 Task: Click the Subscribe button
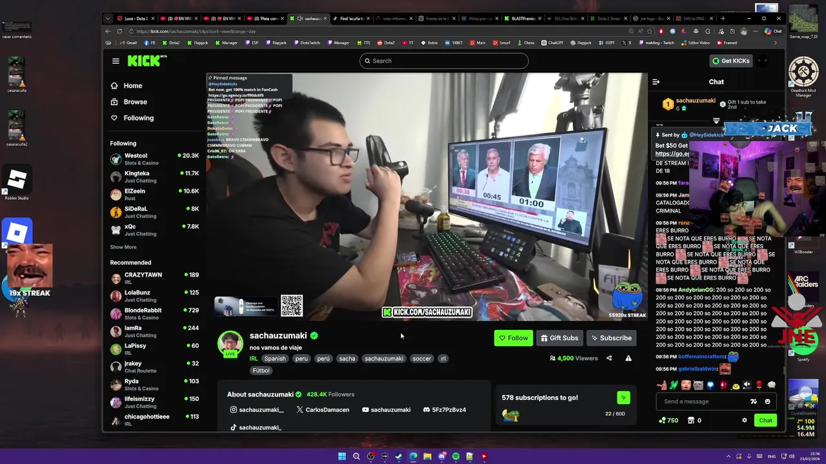tap(611, 338)
